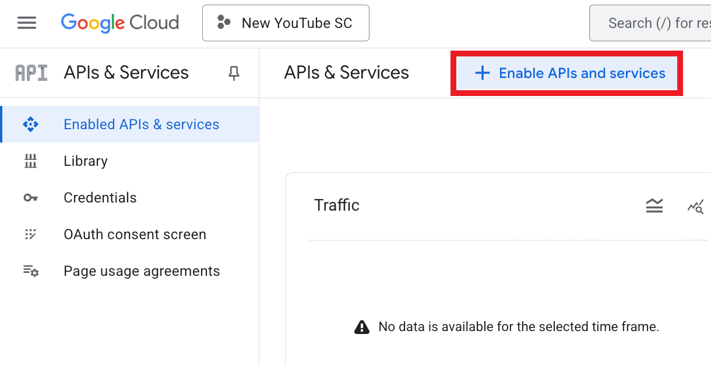
Task: Select Enabled APIs & services in sidebar
Action: click(141, 125)
